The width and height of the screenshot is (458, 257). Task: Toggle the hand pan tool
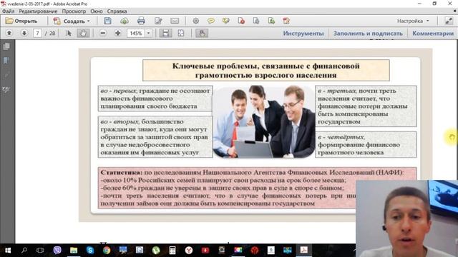[83, 34]
